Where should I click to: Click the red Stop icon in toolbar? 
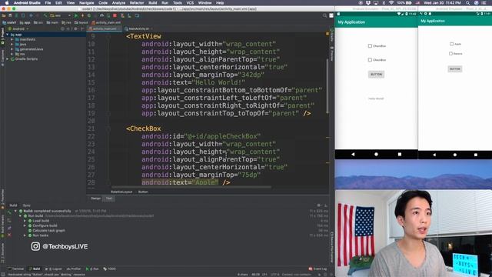click(x=115, y=15)
